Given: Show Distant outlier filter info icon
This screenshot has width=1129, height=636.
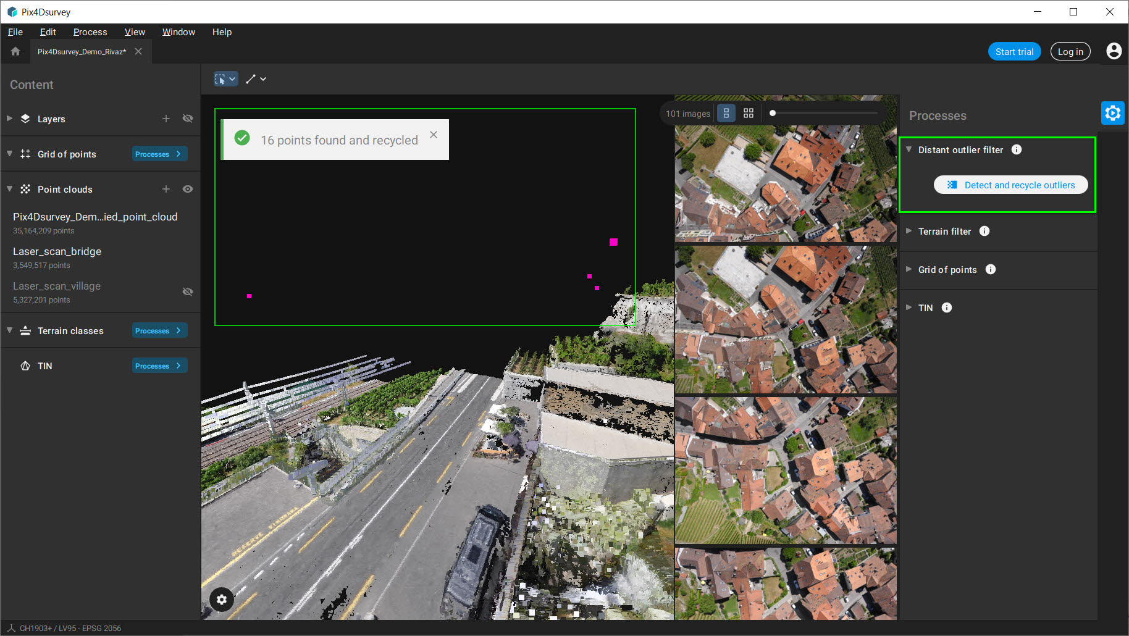Looking at the screenshot, I should point(1017,149).
